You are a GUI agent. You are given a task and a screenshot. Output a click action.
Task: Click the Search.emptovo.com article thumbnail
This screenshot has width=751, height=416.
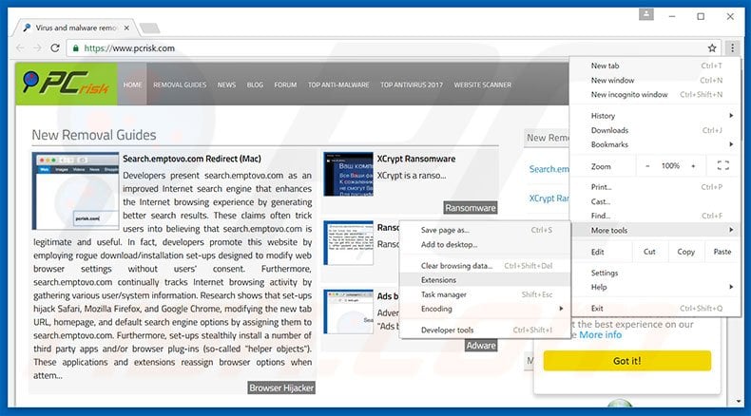pos(76,191)
